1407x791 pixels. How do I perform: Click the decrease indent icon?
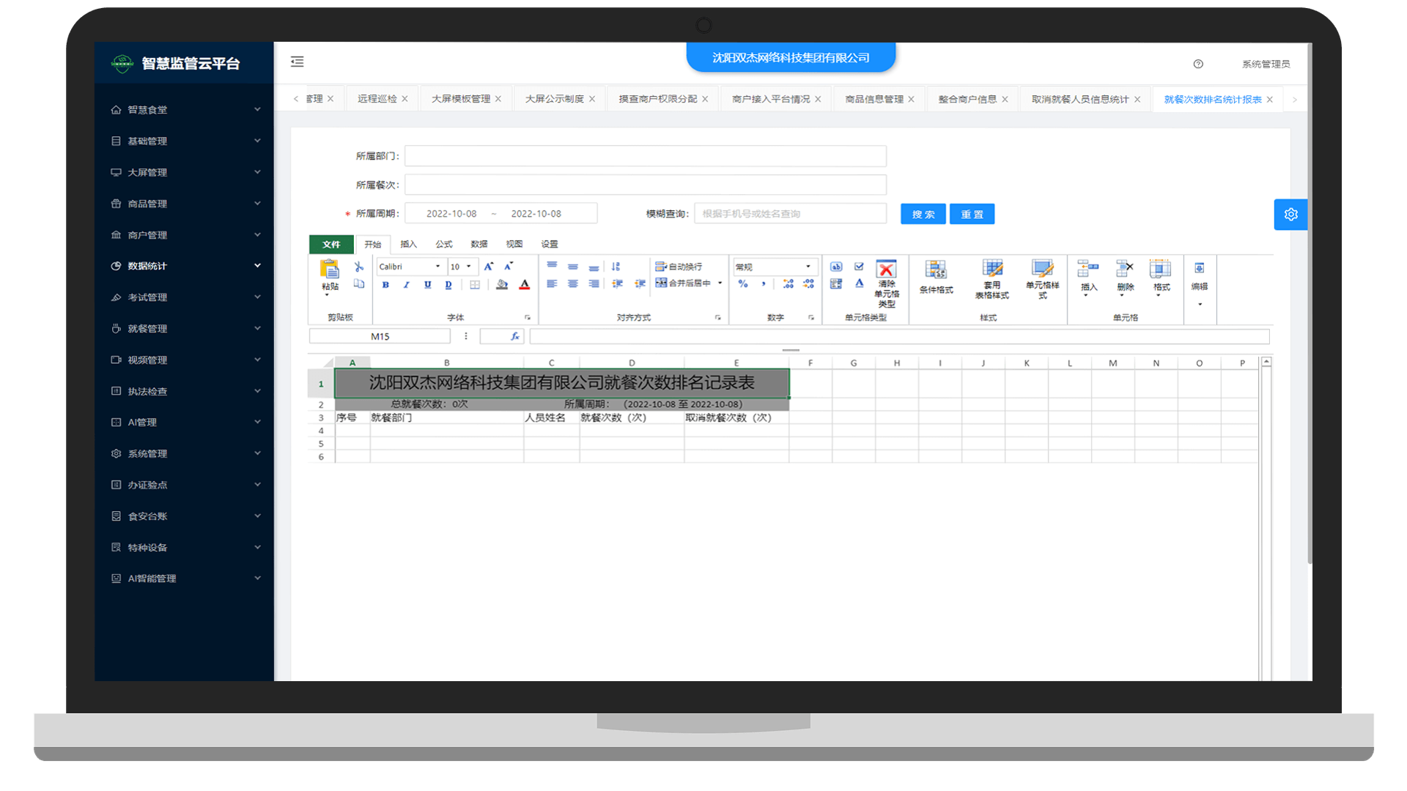pyautogui.click(x=618, y=284)
